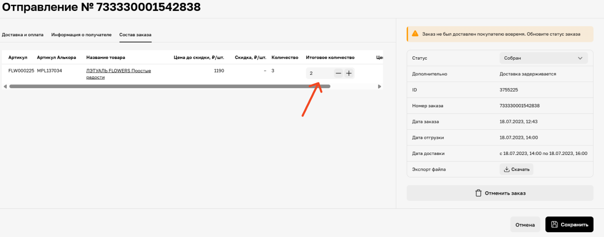Click the Цена до скидки column header

(199, 58)
